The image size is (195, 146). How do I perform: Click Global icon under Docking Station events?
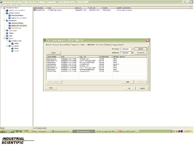[x=12, y=44]
